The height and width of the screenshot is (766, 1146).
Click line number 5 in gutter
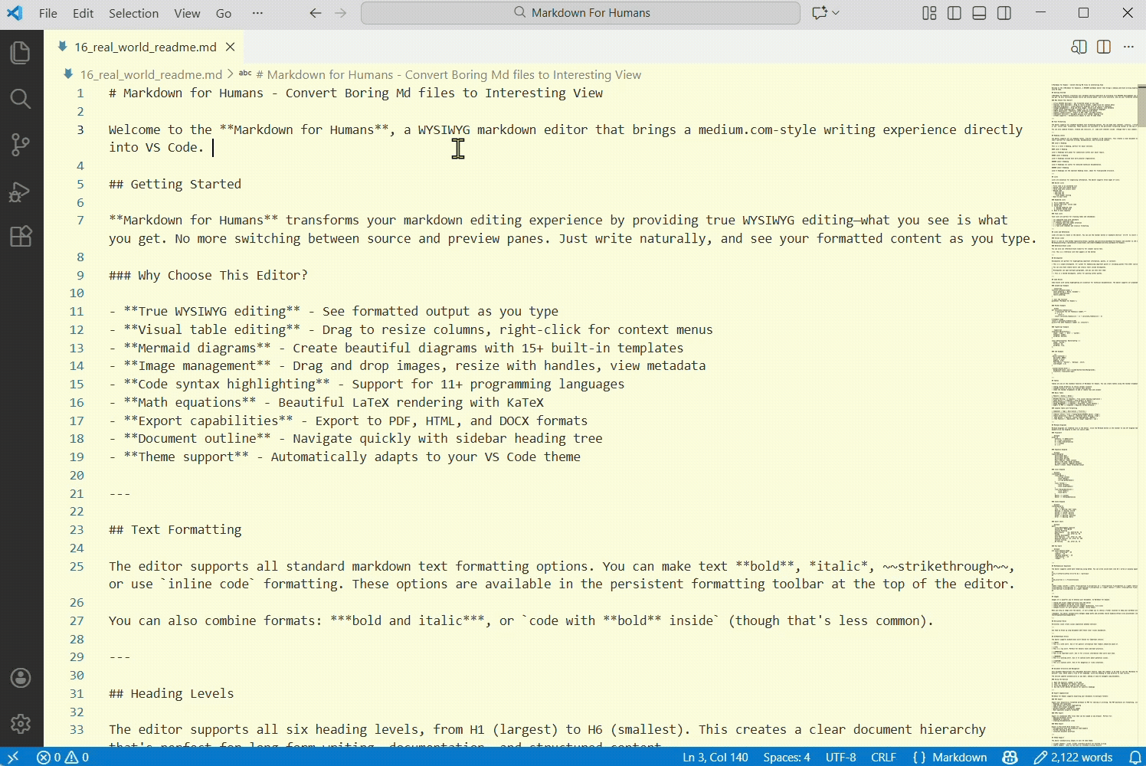point(80,184)
